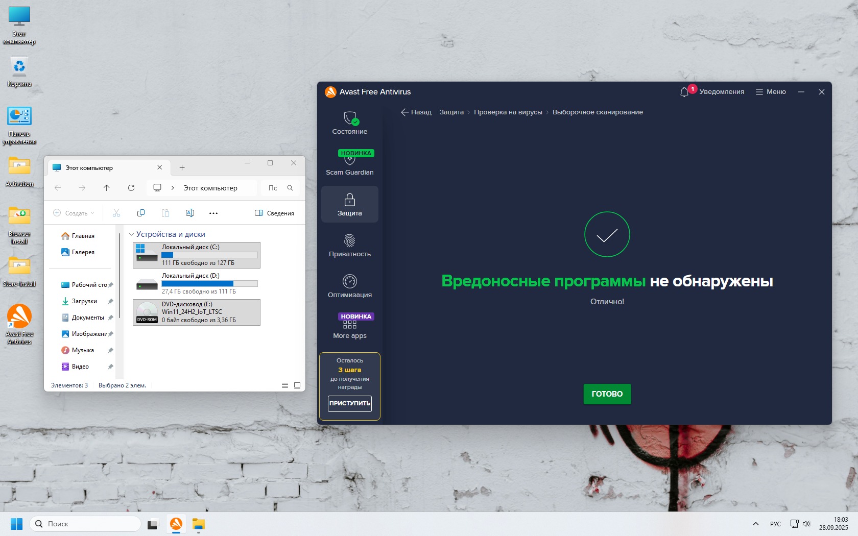Click File Explorer icon on the taskbar
This screenshot has height=536, width=858.
(199, 524)
